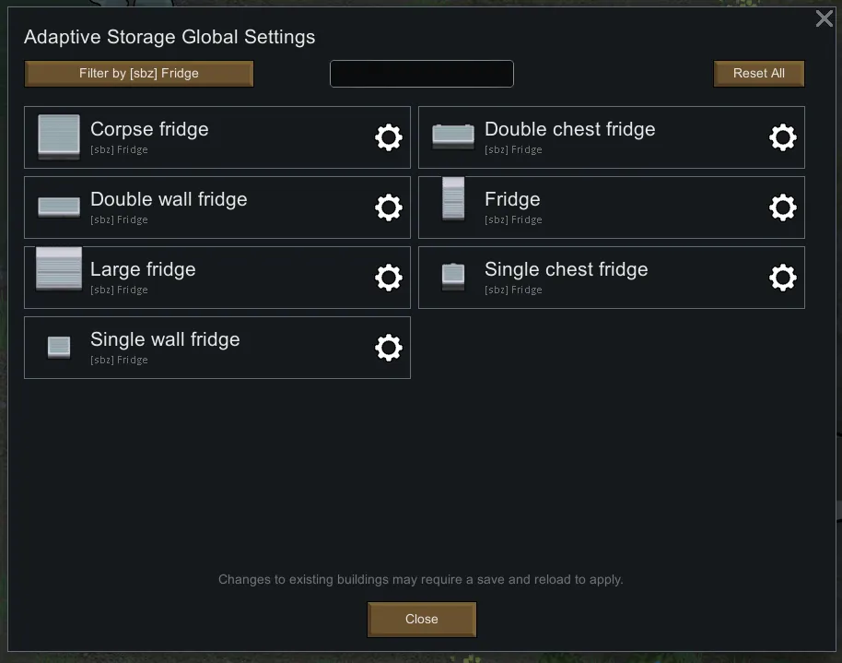Image resolution: width=842 pixels, height=663 pixels.
Task: Select the Double wall fridge label
Action: pos(169,199)
